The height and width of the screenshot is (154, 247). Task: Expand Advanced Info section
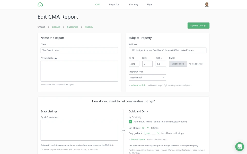click(138, 85)
